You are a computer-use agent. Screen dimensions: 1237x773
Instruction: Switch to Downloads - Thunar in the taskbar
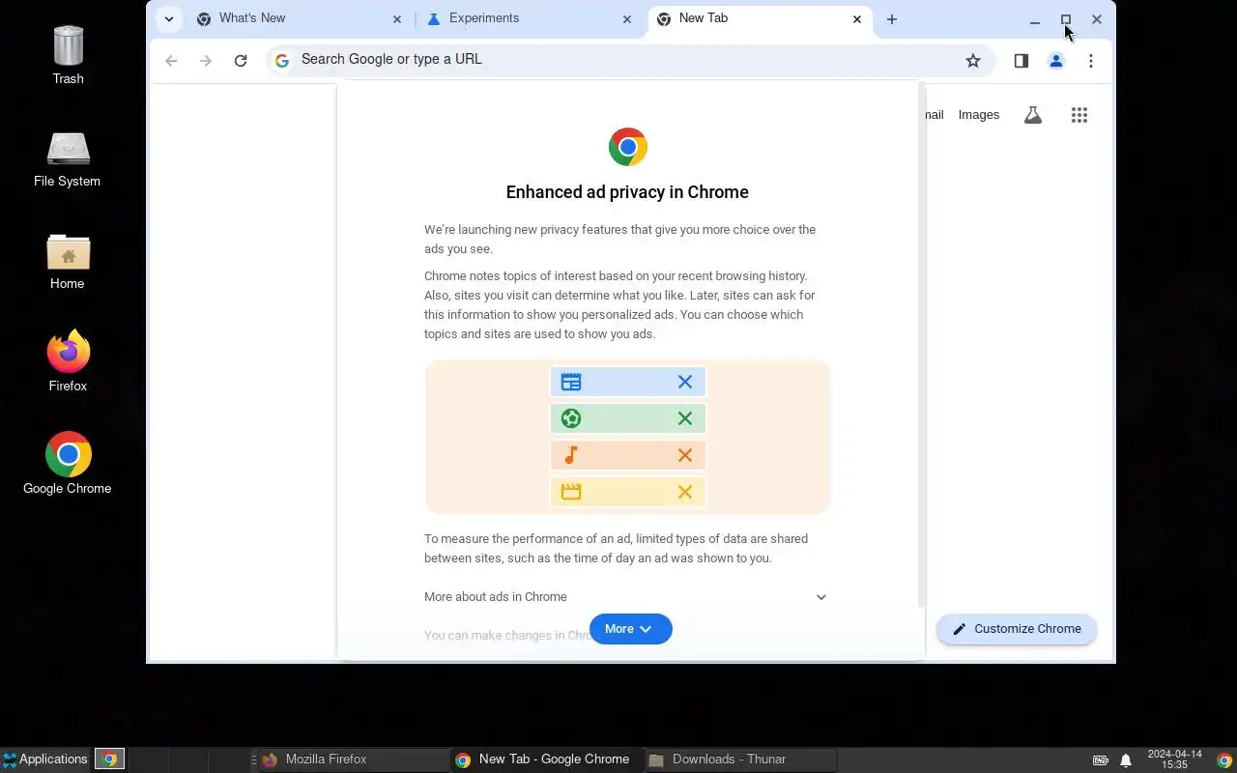[740, 759]
